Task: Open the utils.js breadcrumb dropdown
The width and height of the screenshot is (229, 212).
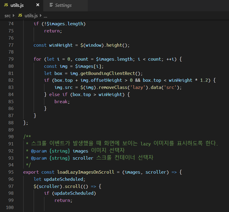Action: tap(32, 15)
